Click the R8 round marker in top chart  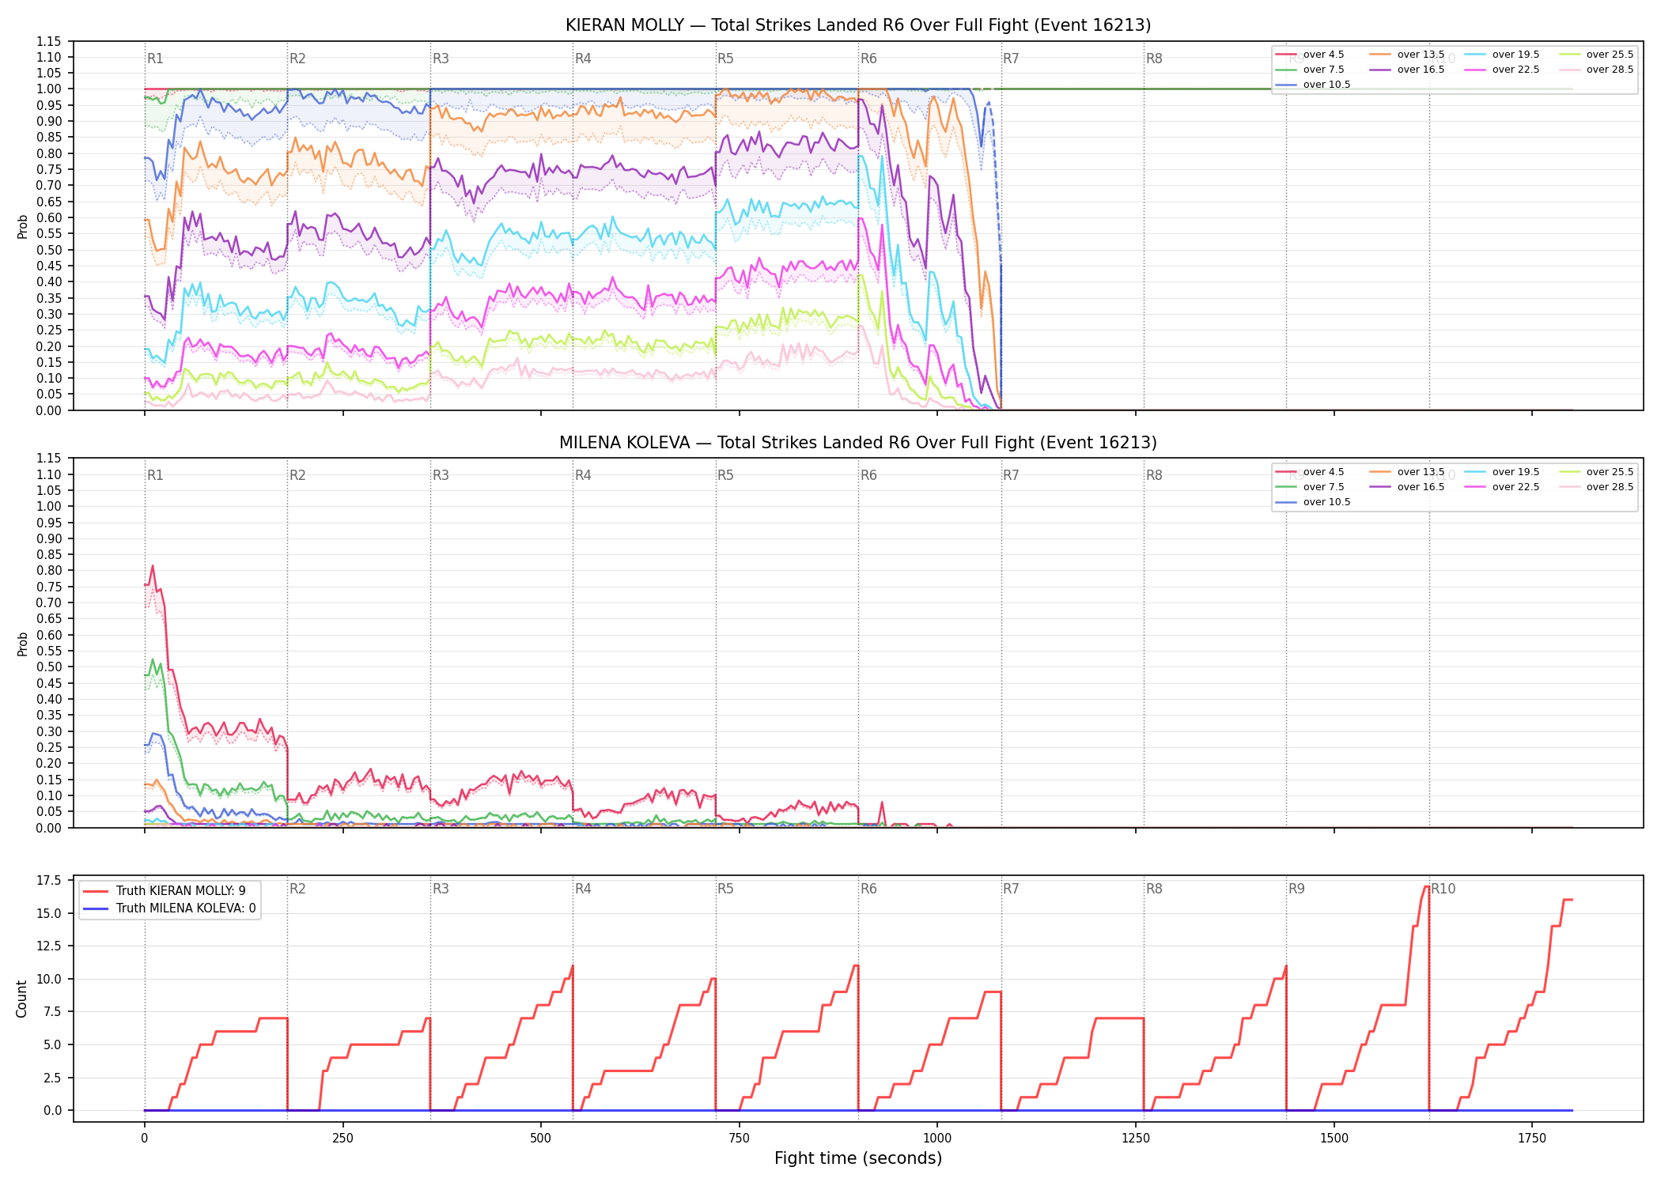[x=1154, y=59]
